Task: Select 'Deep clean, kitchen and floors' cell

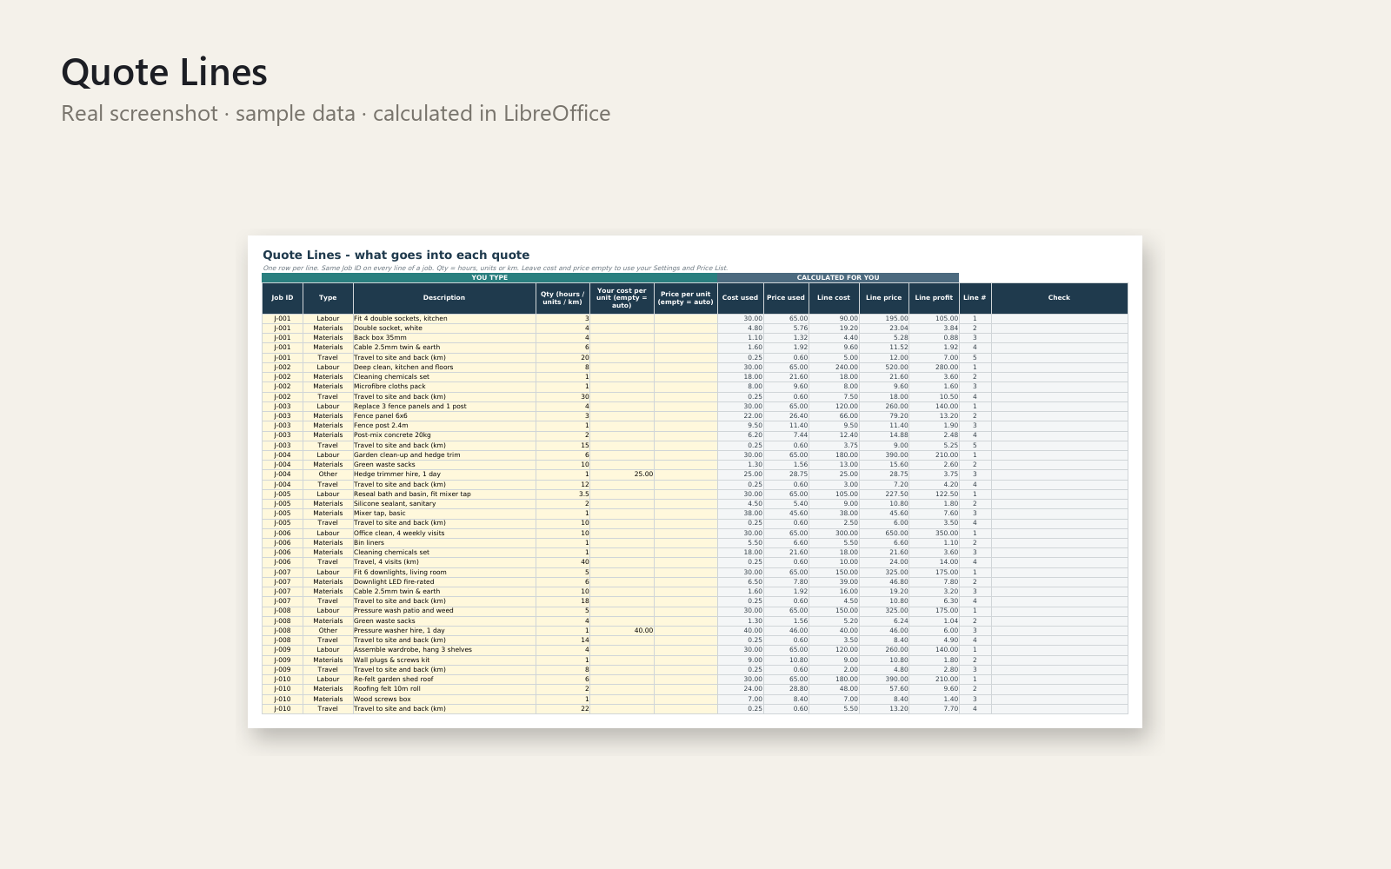Action: tap(444, 368)
